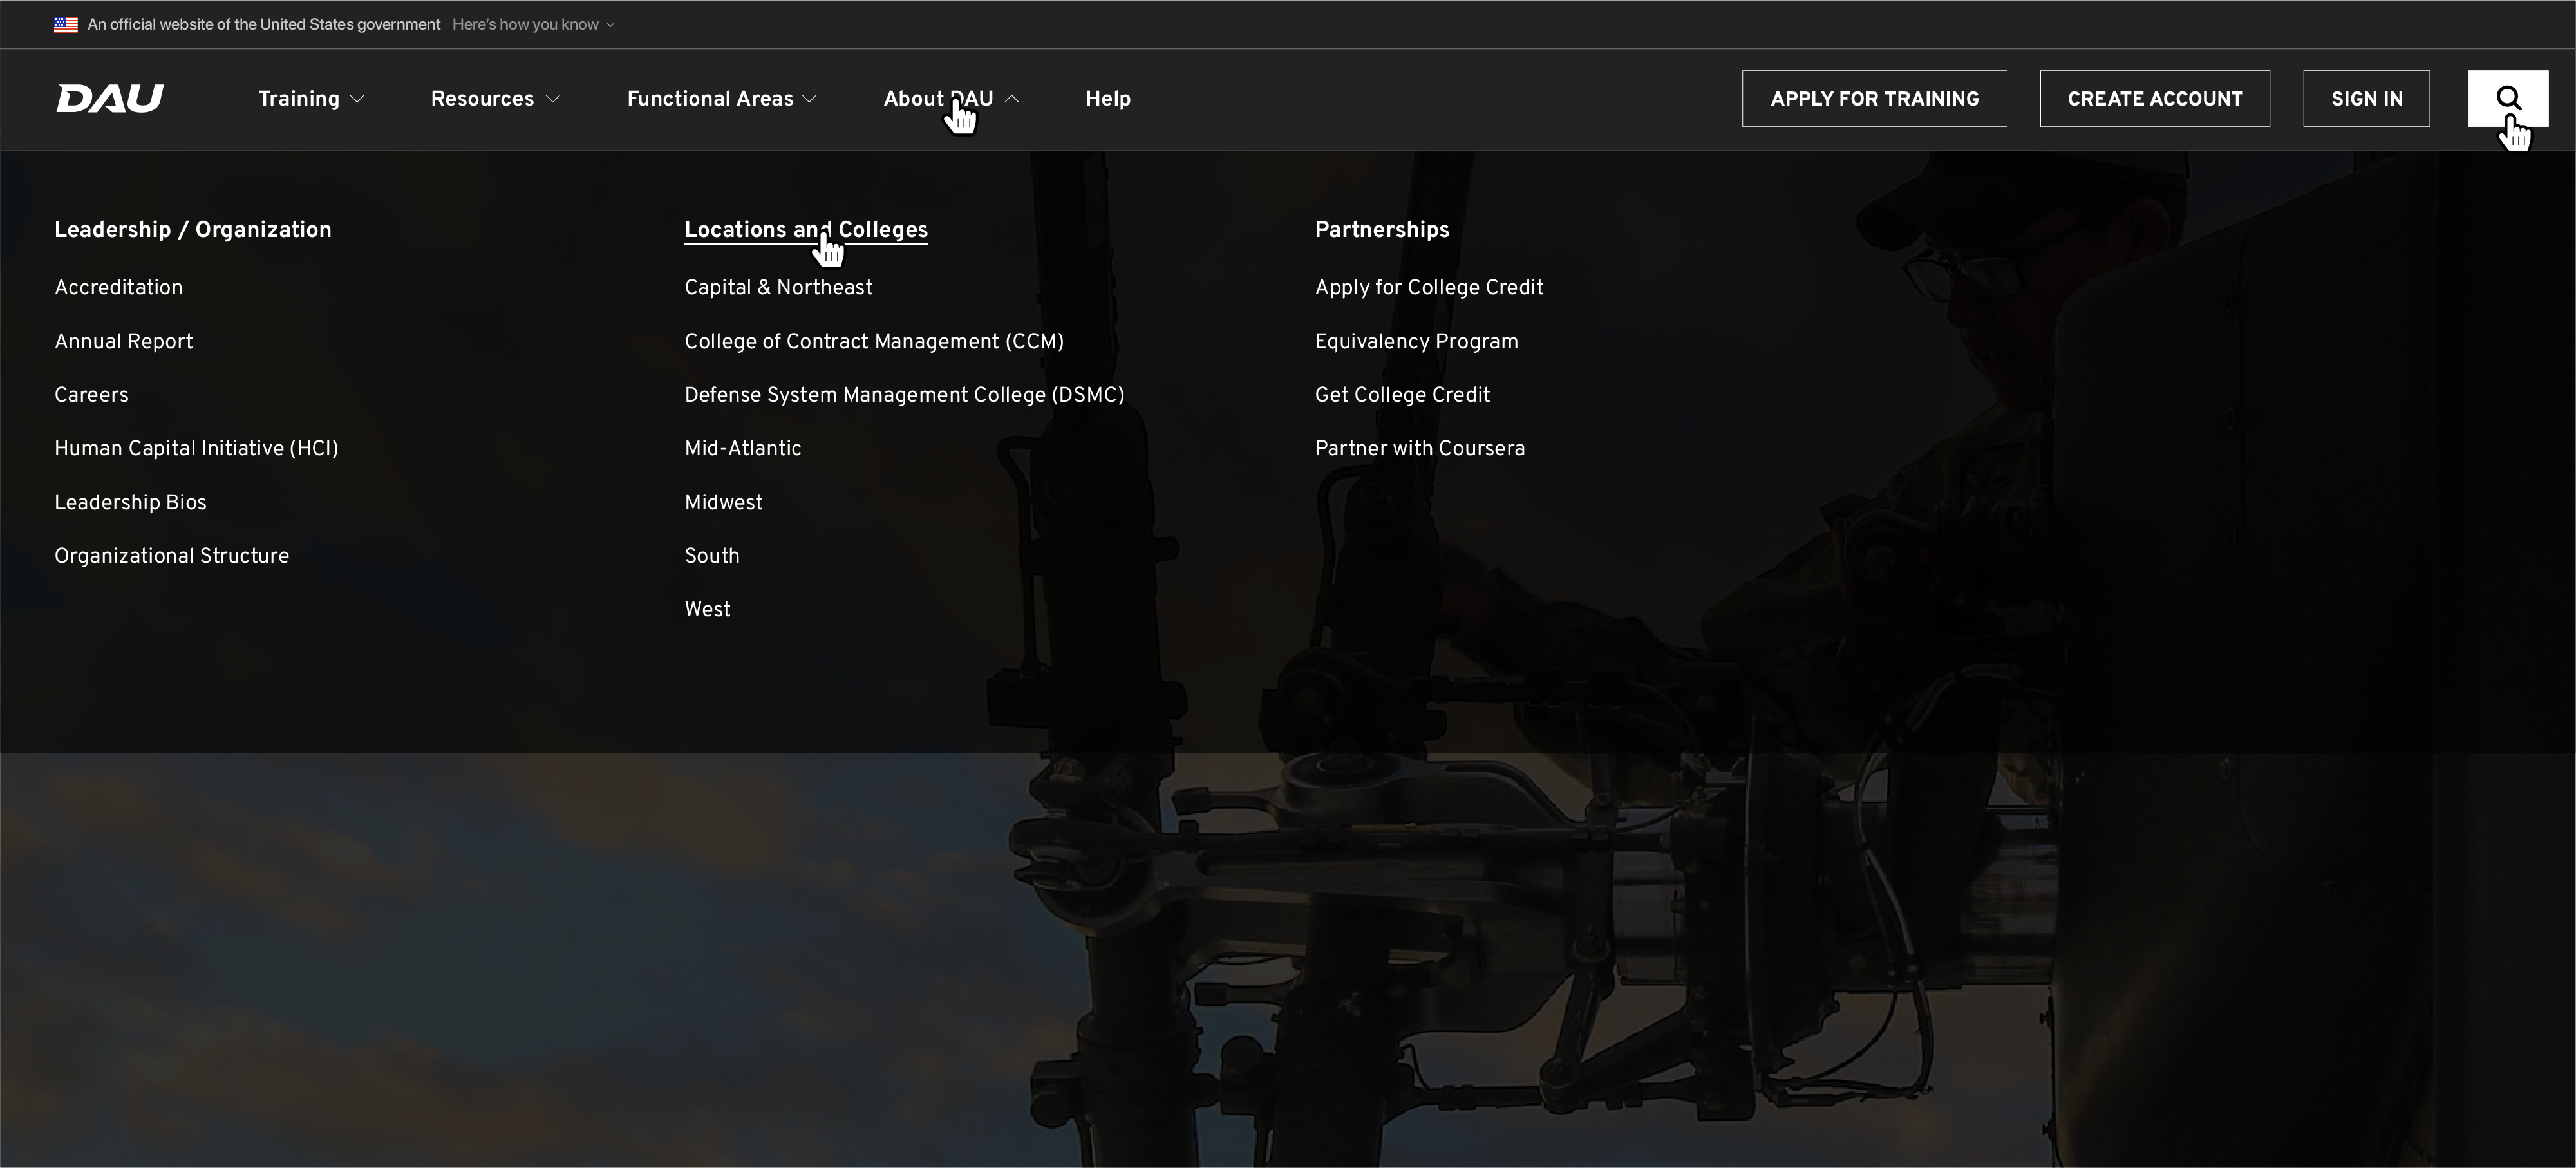This screenshot has height=1168, width=2576.
Task: Select the West location
Action: tap(708, 609)
